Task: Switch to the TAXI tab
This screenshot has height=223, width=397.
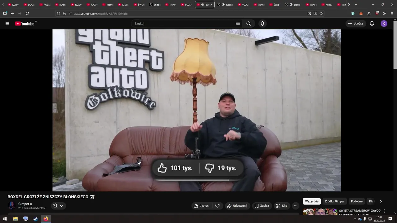Action: 311,5
